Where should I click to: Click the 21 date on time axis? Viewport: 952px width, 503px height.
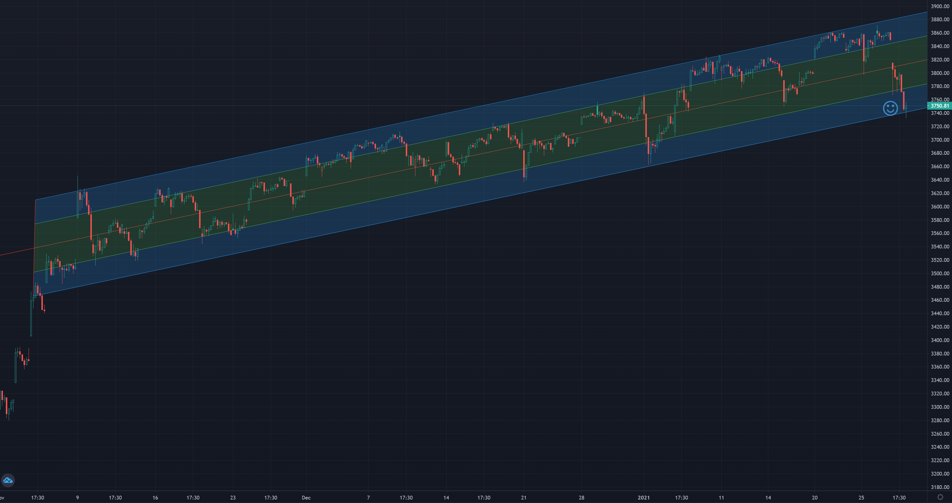click(524, 497)
